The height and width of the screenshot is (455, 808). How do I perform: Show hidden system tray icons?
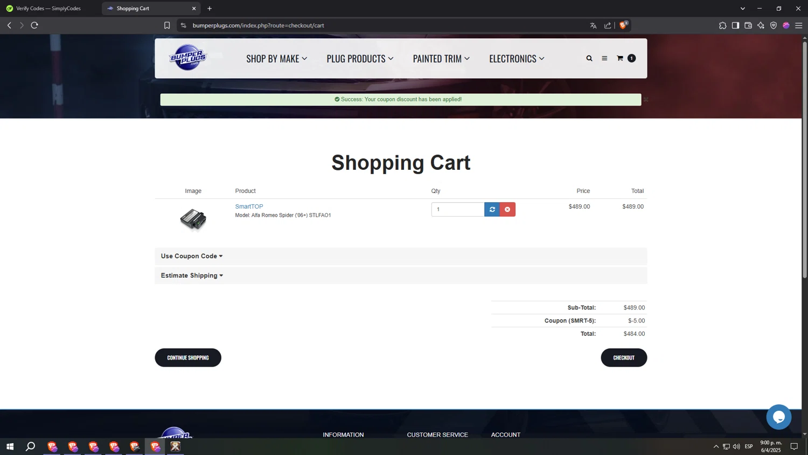pos(716,446)
